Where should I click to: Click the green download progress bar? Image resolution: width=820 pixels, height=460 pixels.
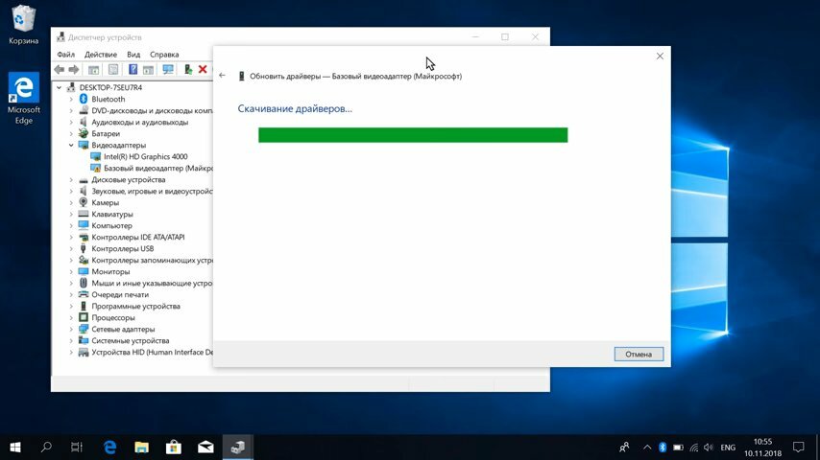pos(413,135)
